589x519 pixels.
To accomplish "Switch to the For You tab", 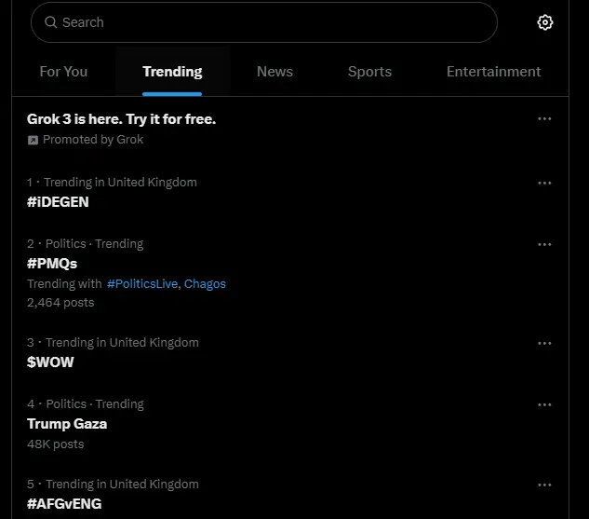I will tap(63, 72).
